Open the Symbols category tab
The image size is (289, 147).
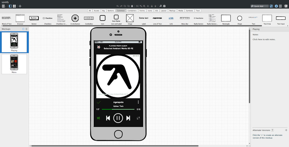point(189,11)
